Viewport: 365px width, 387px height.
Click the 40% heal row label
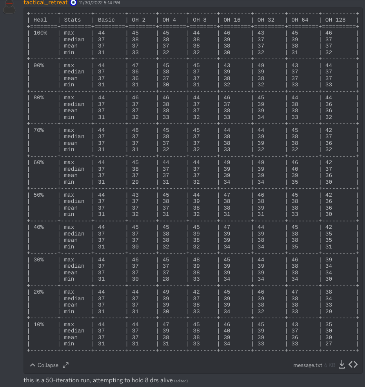click(38, 227)
